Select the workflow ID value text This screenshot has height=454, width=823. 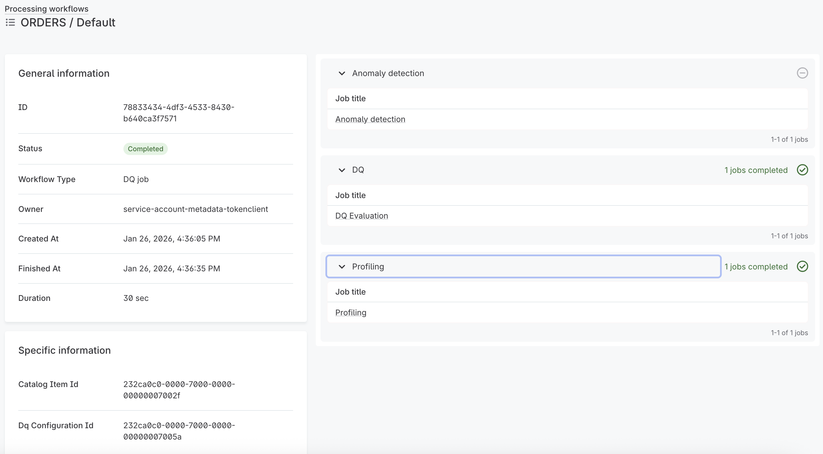point(179,113)
